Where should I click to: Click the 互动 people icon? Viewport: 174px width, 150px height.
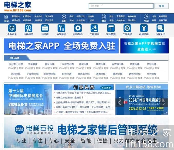pyautogui.click(x=146, y=16)
